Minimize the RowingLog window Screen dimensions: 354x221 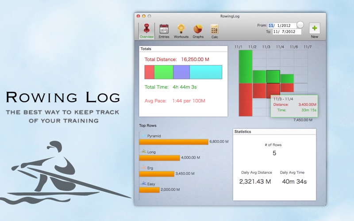coord(144,16)
